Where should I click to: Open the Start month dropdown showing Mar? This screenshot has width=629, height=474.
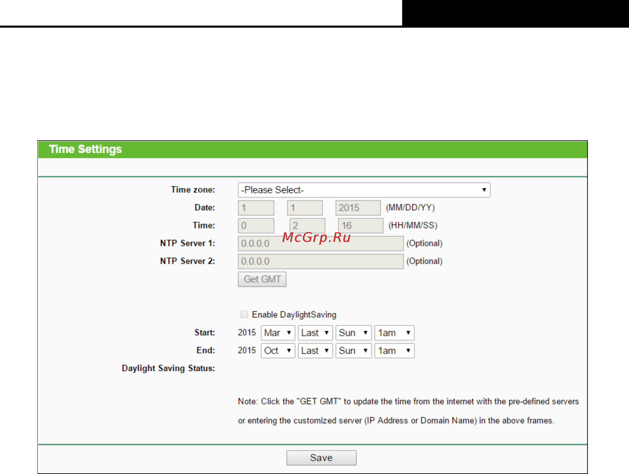[278, 333]
